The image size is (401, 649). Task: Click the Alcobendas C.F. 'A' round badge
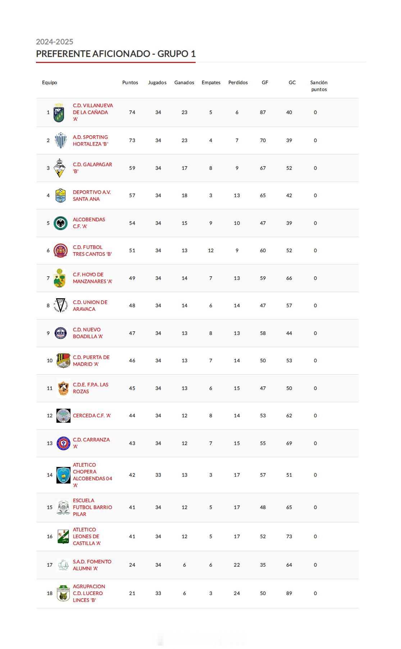point(60,223)
